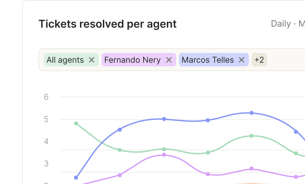Remove the Marcos Telles chip
305x184 pixels.
[241, 60]
